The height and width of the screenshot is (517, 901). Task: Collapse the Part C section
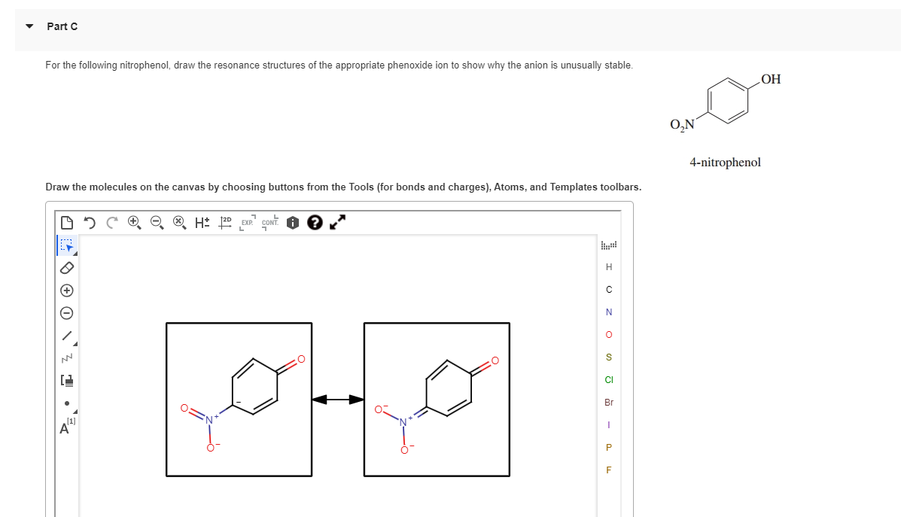[x=29, y=26]
